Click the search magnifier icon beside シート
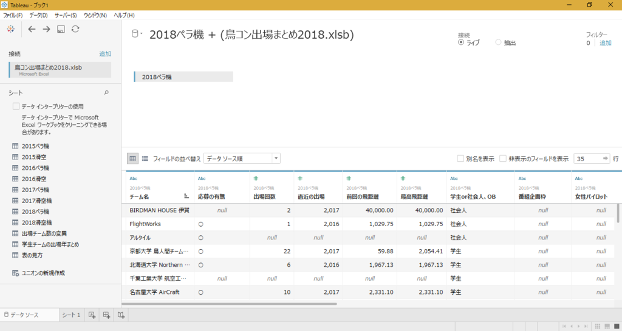 coord(106,93)
